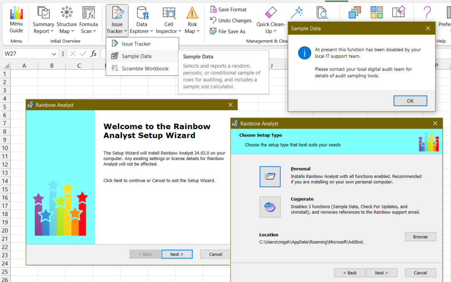Open the Name Box dropdown

click(55, 54)
